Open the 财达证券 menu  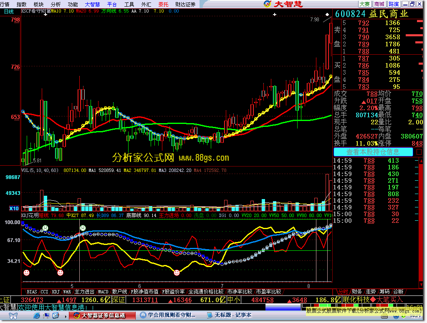(185, 4)
